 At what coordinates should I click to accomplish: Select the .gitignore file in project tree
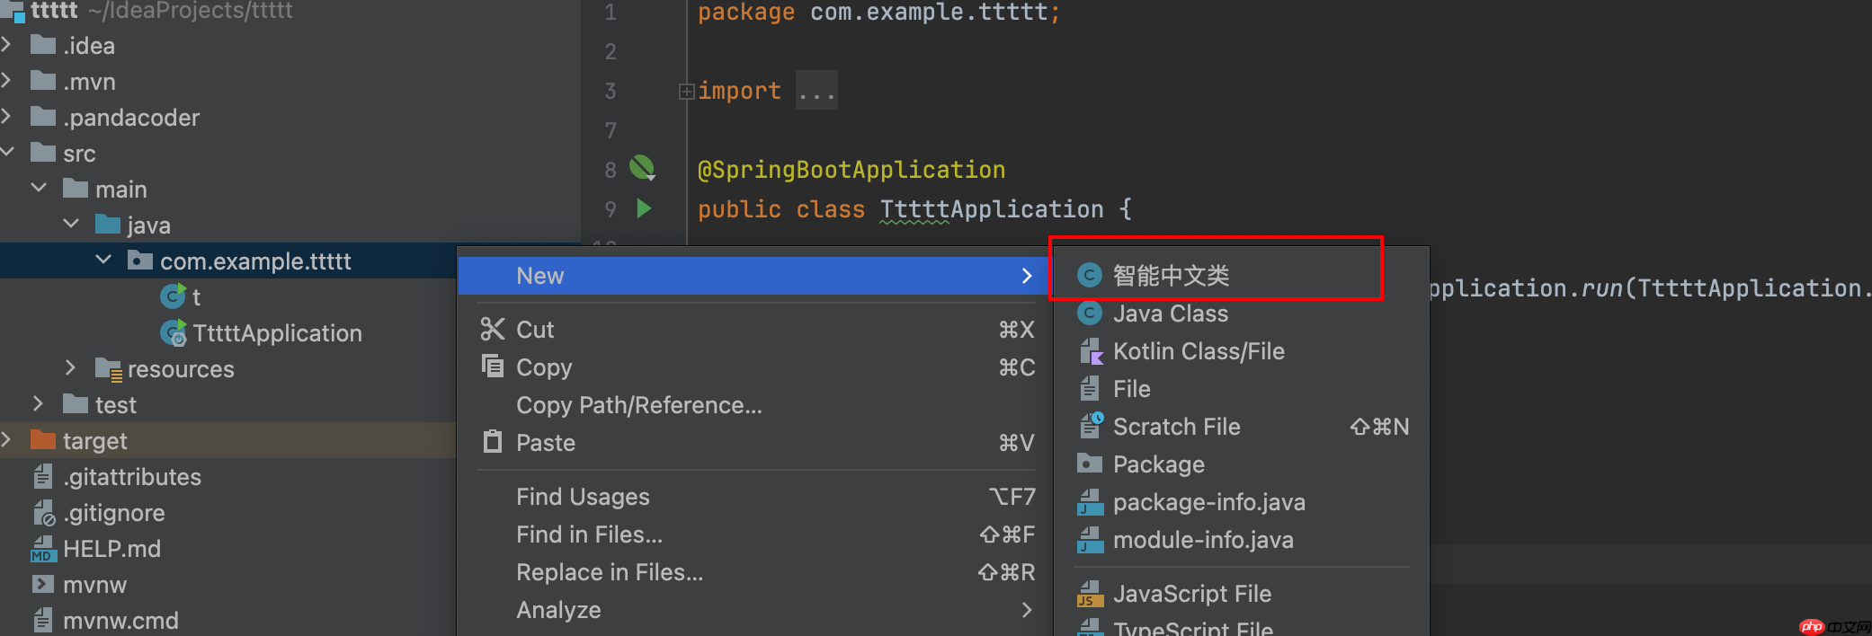click(x=113, y=513)
